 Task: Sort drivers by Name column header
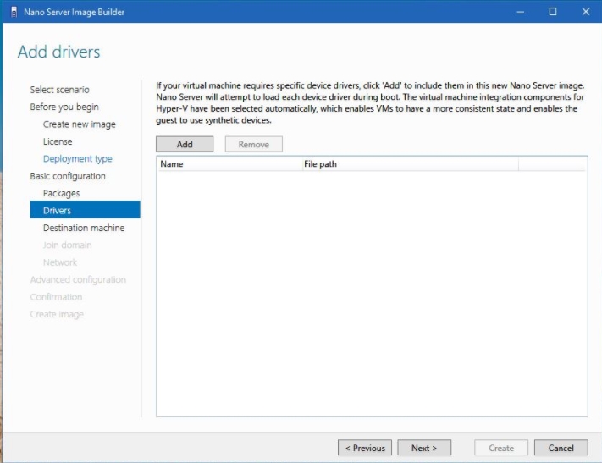[229, 164]
